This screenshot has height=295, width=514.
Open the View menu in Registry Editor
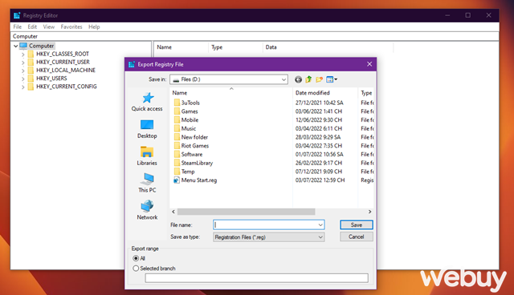coord(49,26)
